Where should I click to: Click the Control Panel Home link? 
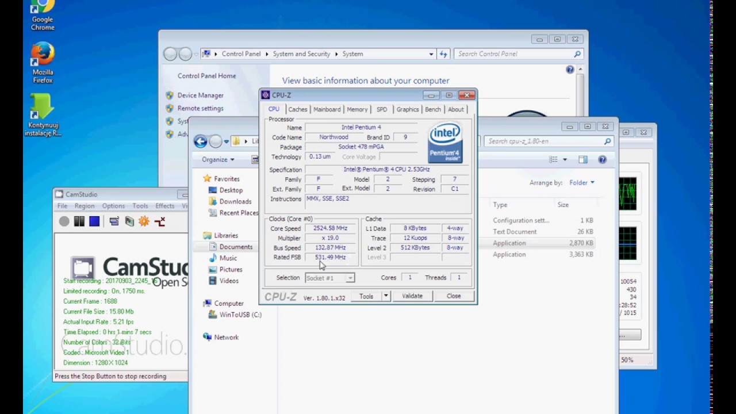[x=206, y=76]
